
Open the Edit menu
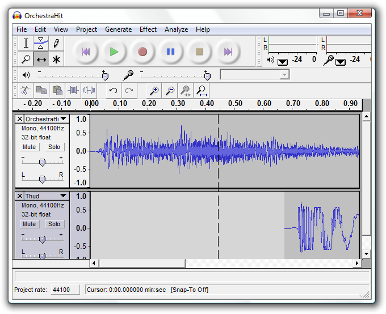point(40,29)
